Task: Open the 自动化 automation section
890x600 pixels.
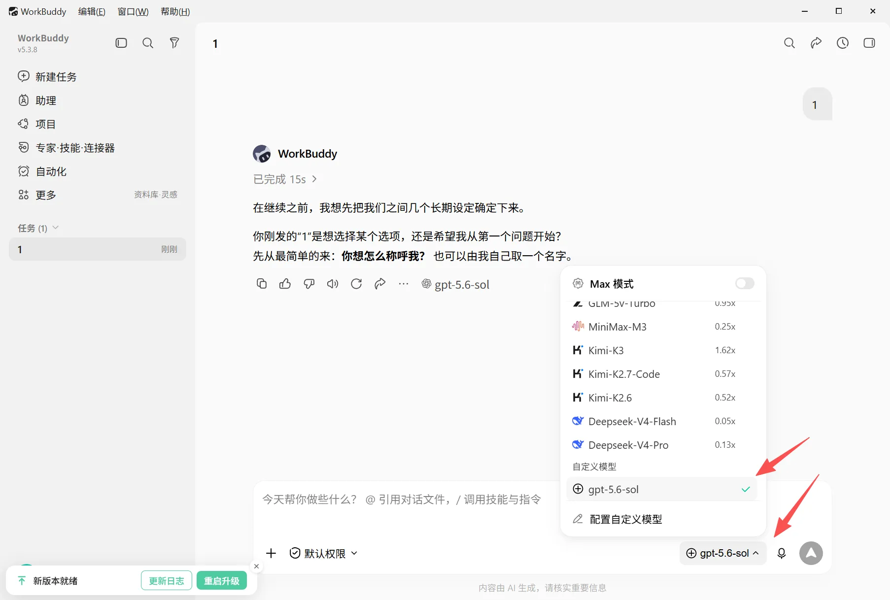Action: click(x=42, y=171)
